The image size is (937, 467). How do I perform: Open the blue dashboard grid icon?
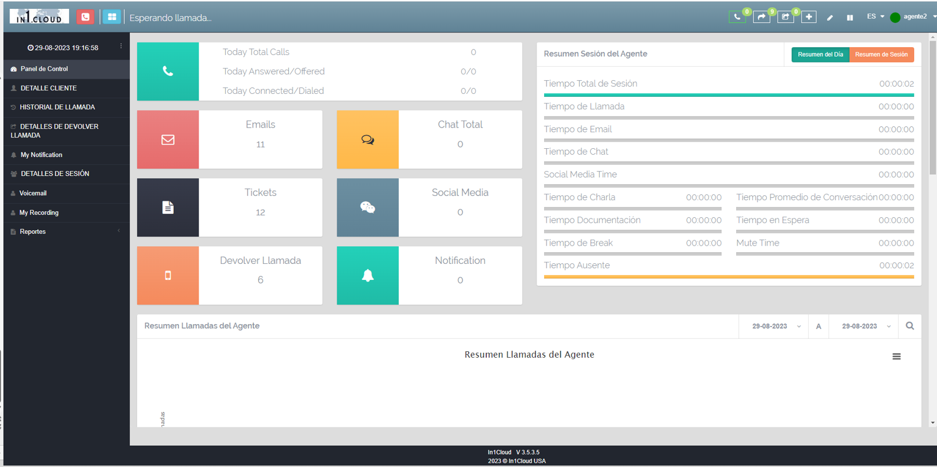click(112, 17)
